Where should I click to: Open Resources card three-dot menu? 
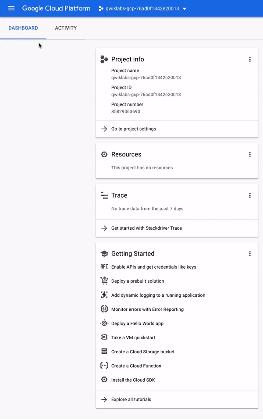(x=250, y=154)
